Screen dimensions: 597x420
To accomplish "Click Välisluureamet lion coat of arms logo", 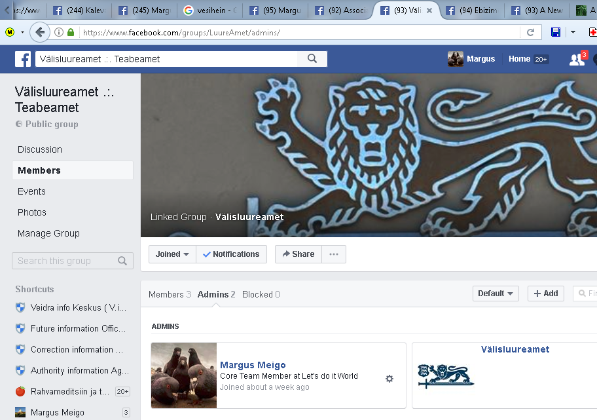I will click(x=446, y=376).
